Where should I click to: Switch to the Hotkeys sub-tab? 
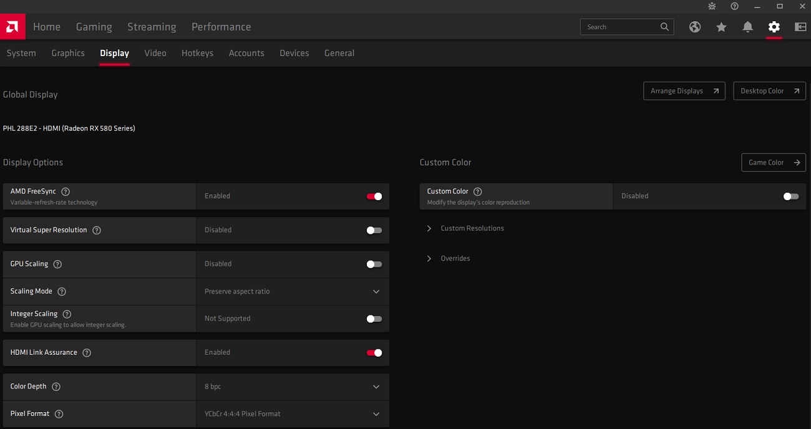[198, 53]
